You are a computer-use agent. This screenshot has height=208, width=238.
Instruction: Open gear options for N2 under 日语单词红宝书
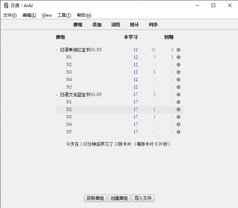point(178,65)
